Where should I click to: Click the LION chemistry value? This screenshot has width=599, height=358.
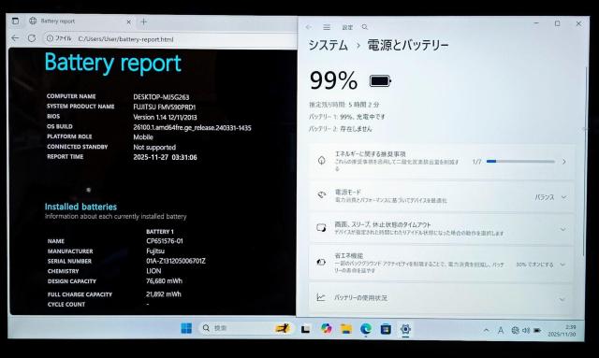click(153, 271)
